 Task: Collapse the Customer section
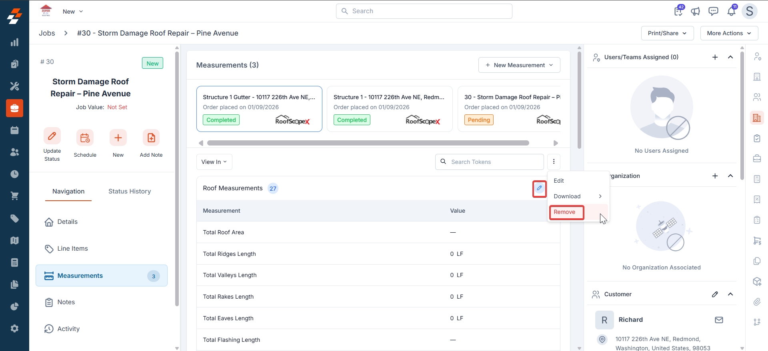coord(730,294)
